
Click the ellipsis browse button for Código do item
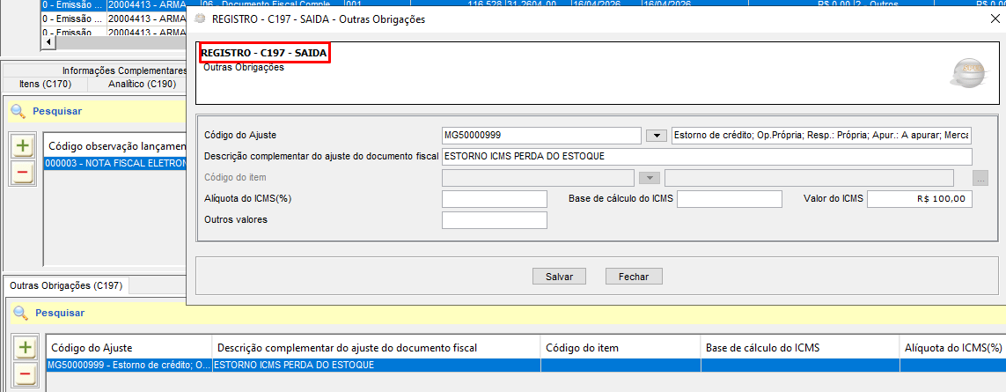980,178
